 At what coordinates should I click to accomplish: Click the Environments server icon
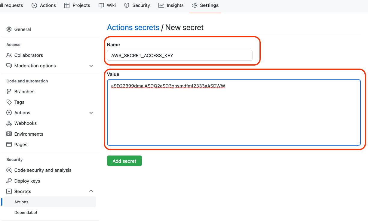point(9,134)
